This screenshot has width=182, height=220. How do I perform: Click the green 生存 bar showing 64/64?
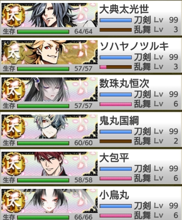pyautogui.click(x=43, y=32)
